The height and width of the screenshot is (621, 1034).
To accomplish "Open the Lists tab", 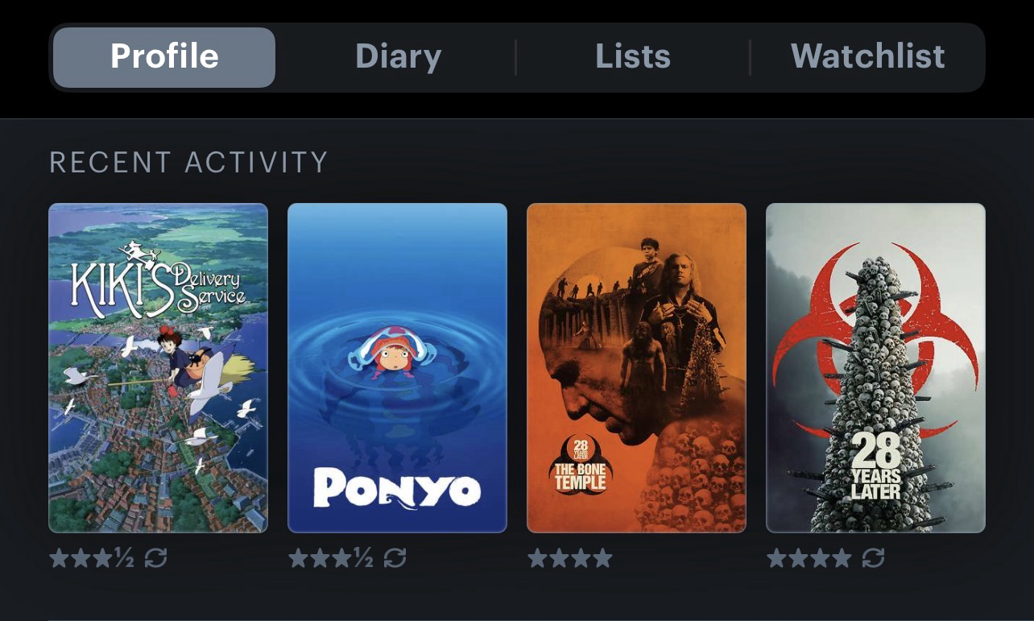I will point(633,57).
